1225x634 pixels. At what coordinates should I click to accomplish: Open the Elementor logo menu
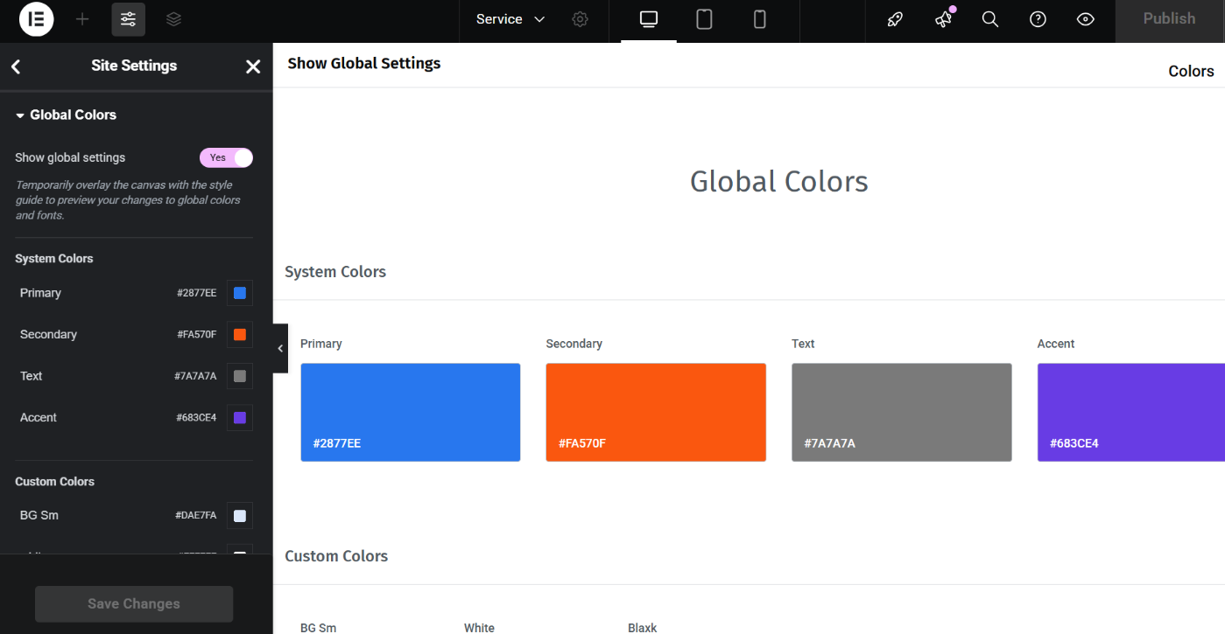tap(36, 19)
